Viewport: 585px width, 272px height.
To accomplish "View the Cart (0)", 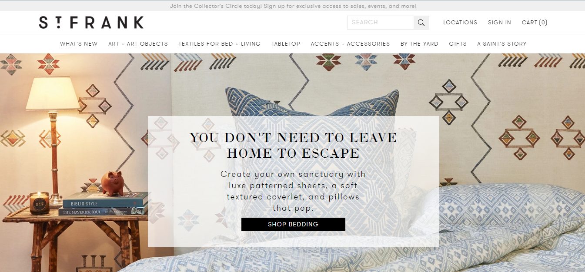I will [x=535, y=23].
